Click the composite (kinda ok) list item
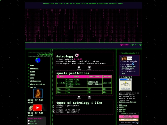The height and width of the screenshot is (125, 167). pyautogui.click(x=68, y=110)
